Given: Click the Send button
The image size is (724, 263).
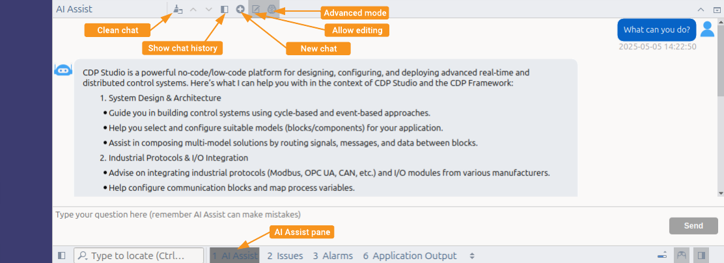Looking at the screenshot, I should tap(693, 226).
